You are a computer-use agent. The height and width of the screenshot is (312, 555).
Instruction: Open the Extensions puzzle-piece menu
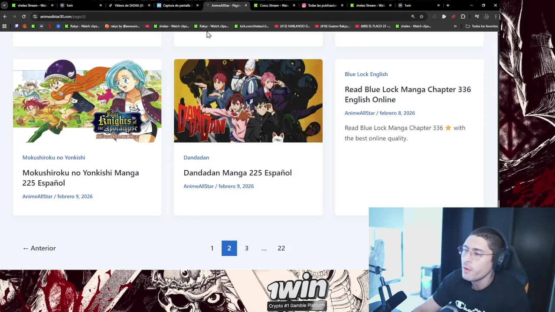[x=463, y=16]
